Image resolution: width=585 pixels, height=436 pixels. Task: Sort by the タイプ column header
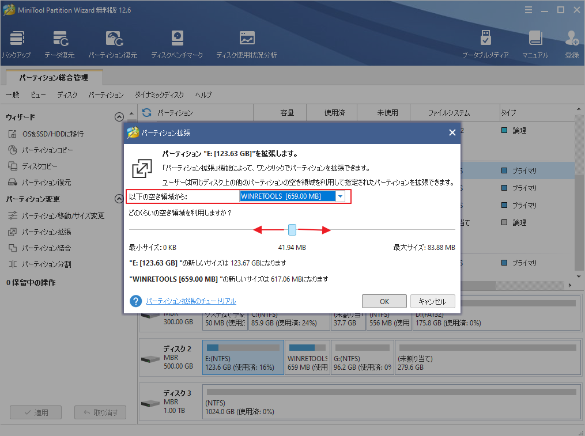(x=536, y=113)
